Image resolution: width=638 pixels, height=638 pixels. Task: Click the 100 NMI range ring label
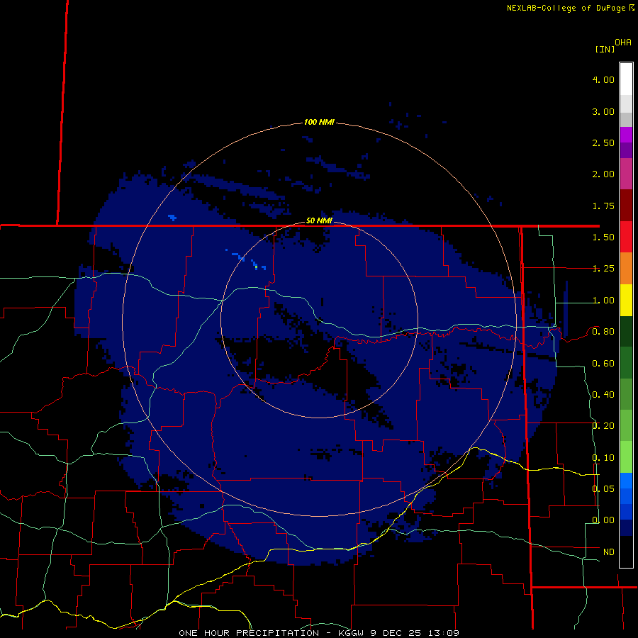pos(319,122)
